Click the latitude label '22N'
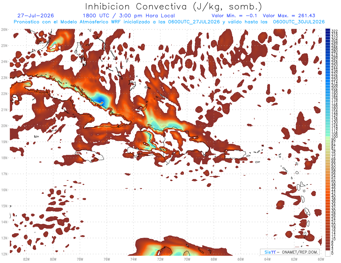 click(x=4, y=94)
